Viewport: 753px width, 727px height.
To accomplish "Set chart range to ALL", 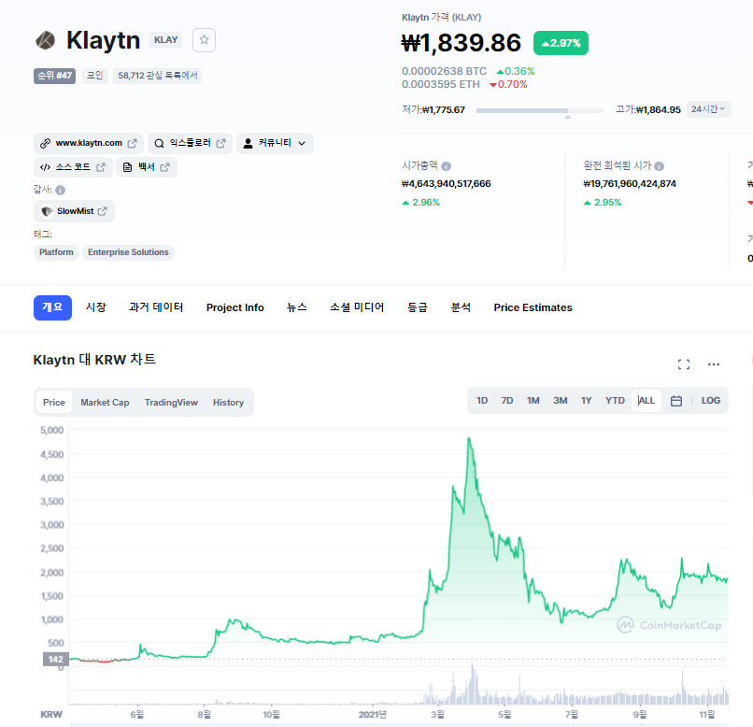I will (x=646, y=401).
